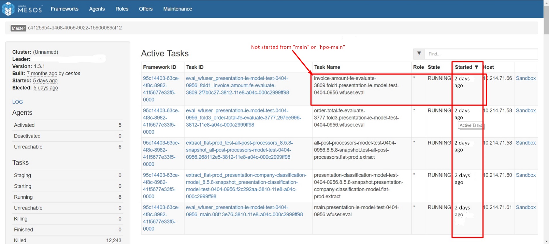Open Sandbox for host 10.214.71.61
Image resolution: width=549 pixels, height=244 pixels.
[x=526, y=208]
